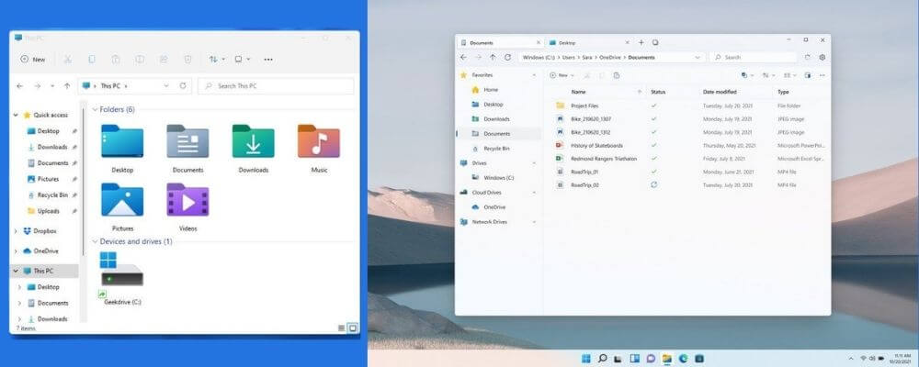
Task: Click the scissors Cut icon in This PC toolbar
Action: [x=67, y=59]
